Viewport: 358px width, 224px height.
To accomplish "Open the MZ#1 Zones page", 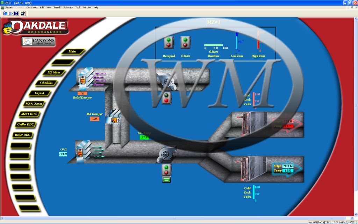I will 34,104.
